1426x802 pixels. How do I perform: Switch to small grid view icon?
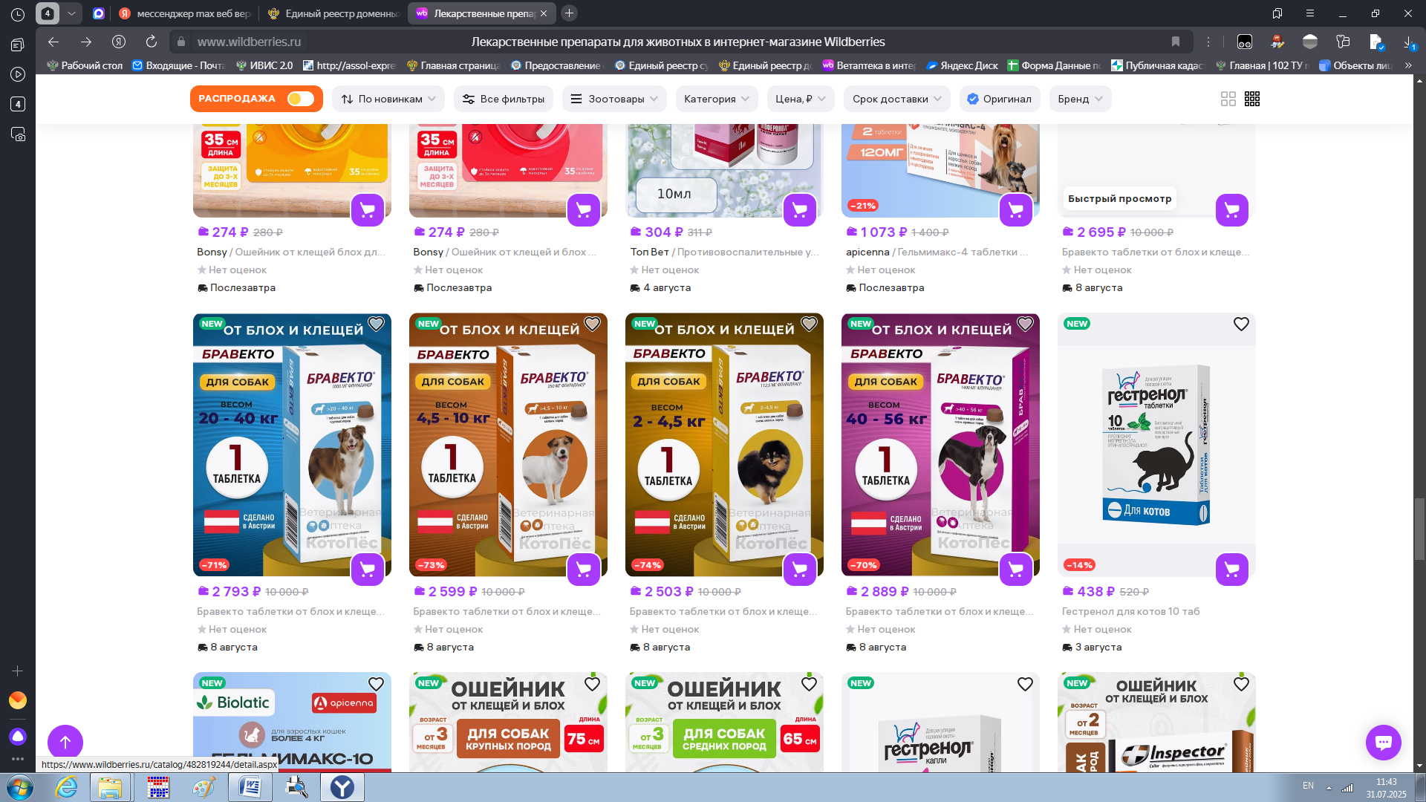(1252, 99)
